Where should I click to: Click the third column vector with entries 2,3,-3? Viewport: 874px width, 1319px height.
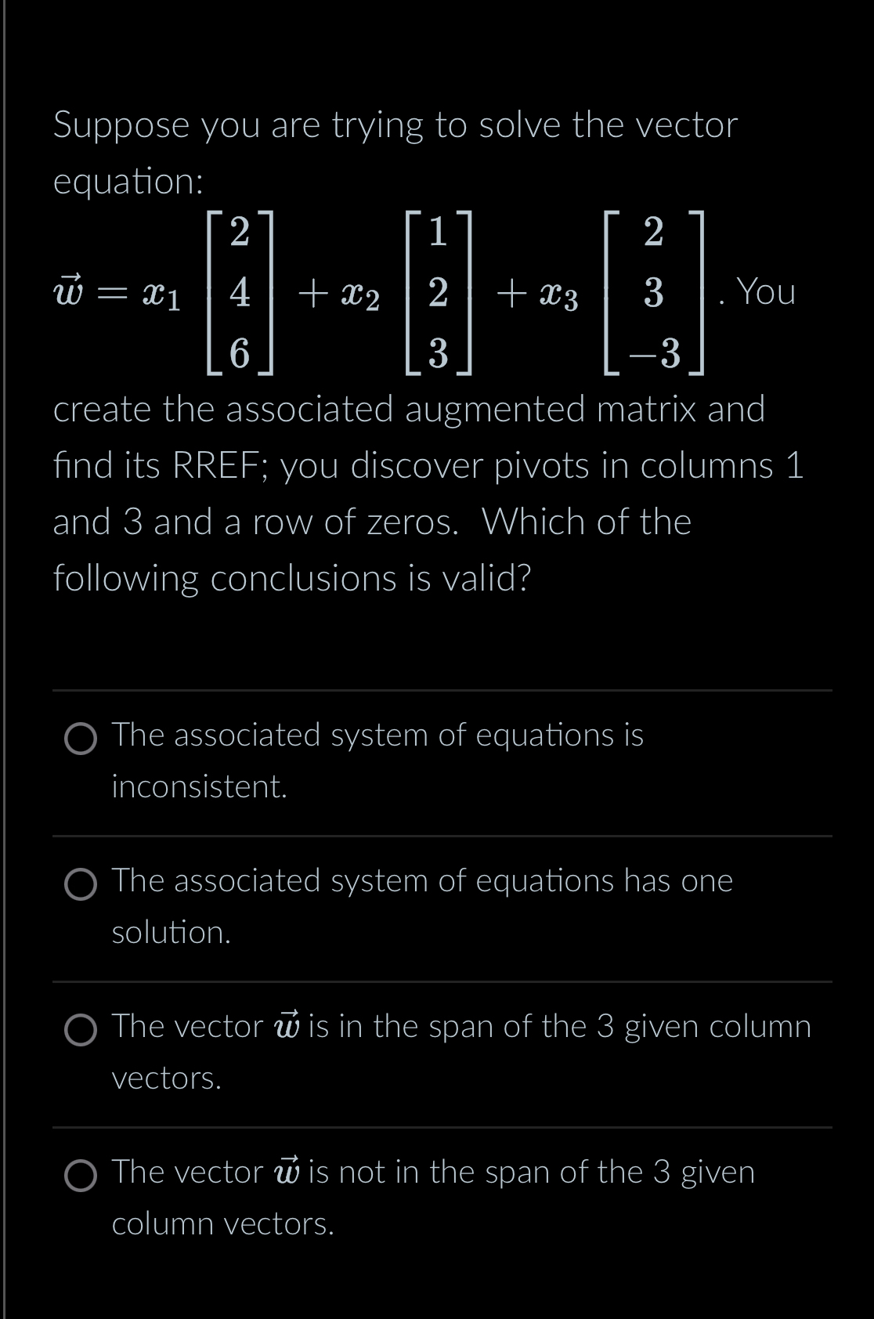pos(654,294)
